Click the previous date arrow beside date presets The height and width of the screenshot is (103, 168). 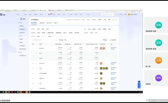pyautogui.click(x=113, y=19)
